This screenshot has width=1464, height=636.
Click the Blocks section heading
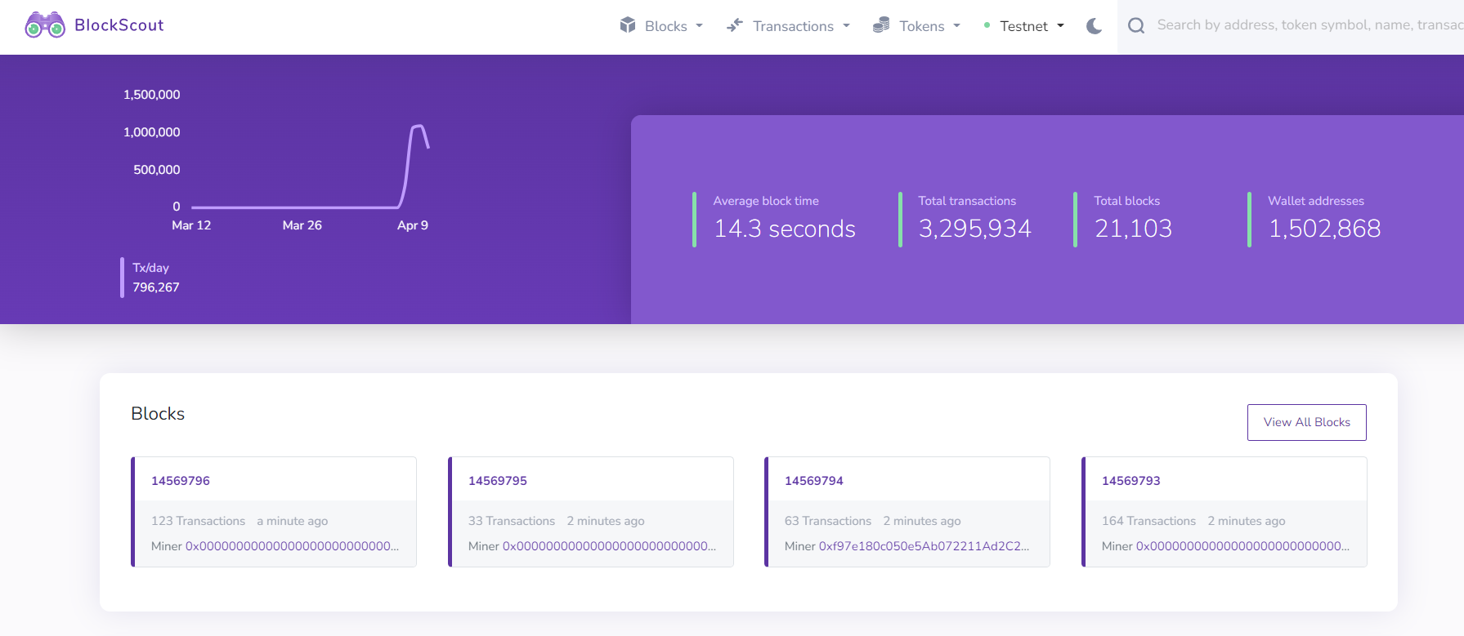point(158,414)
